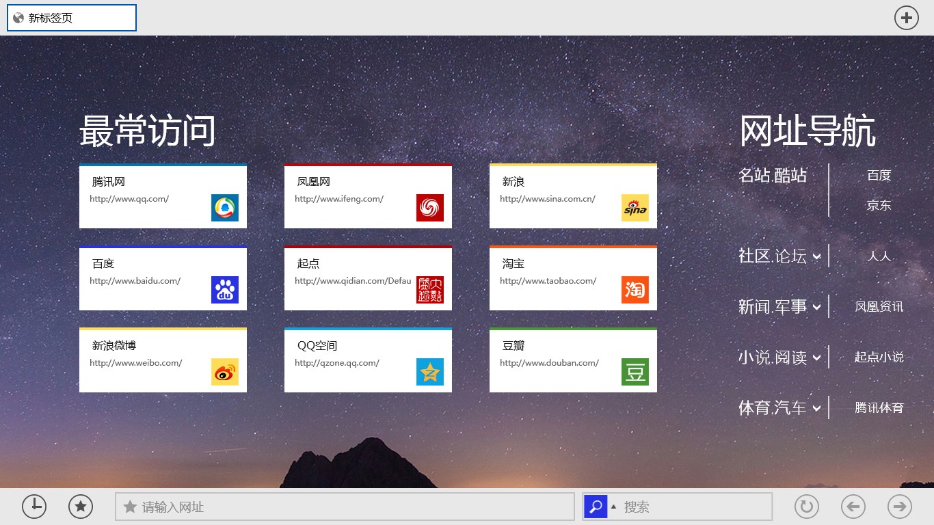Click the Weibo eye logo icon

click(x=225, y=372)
